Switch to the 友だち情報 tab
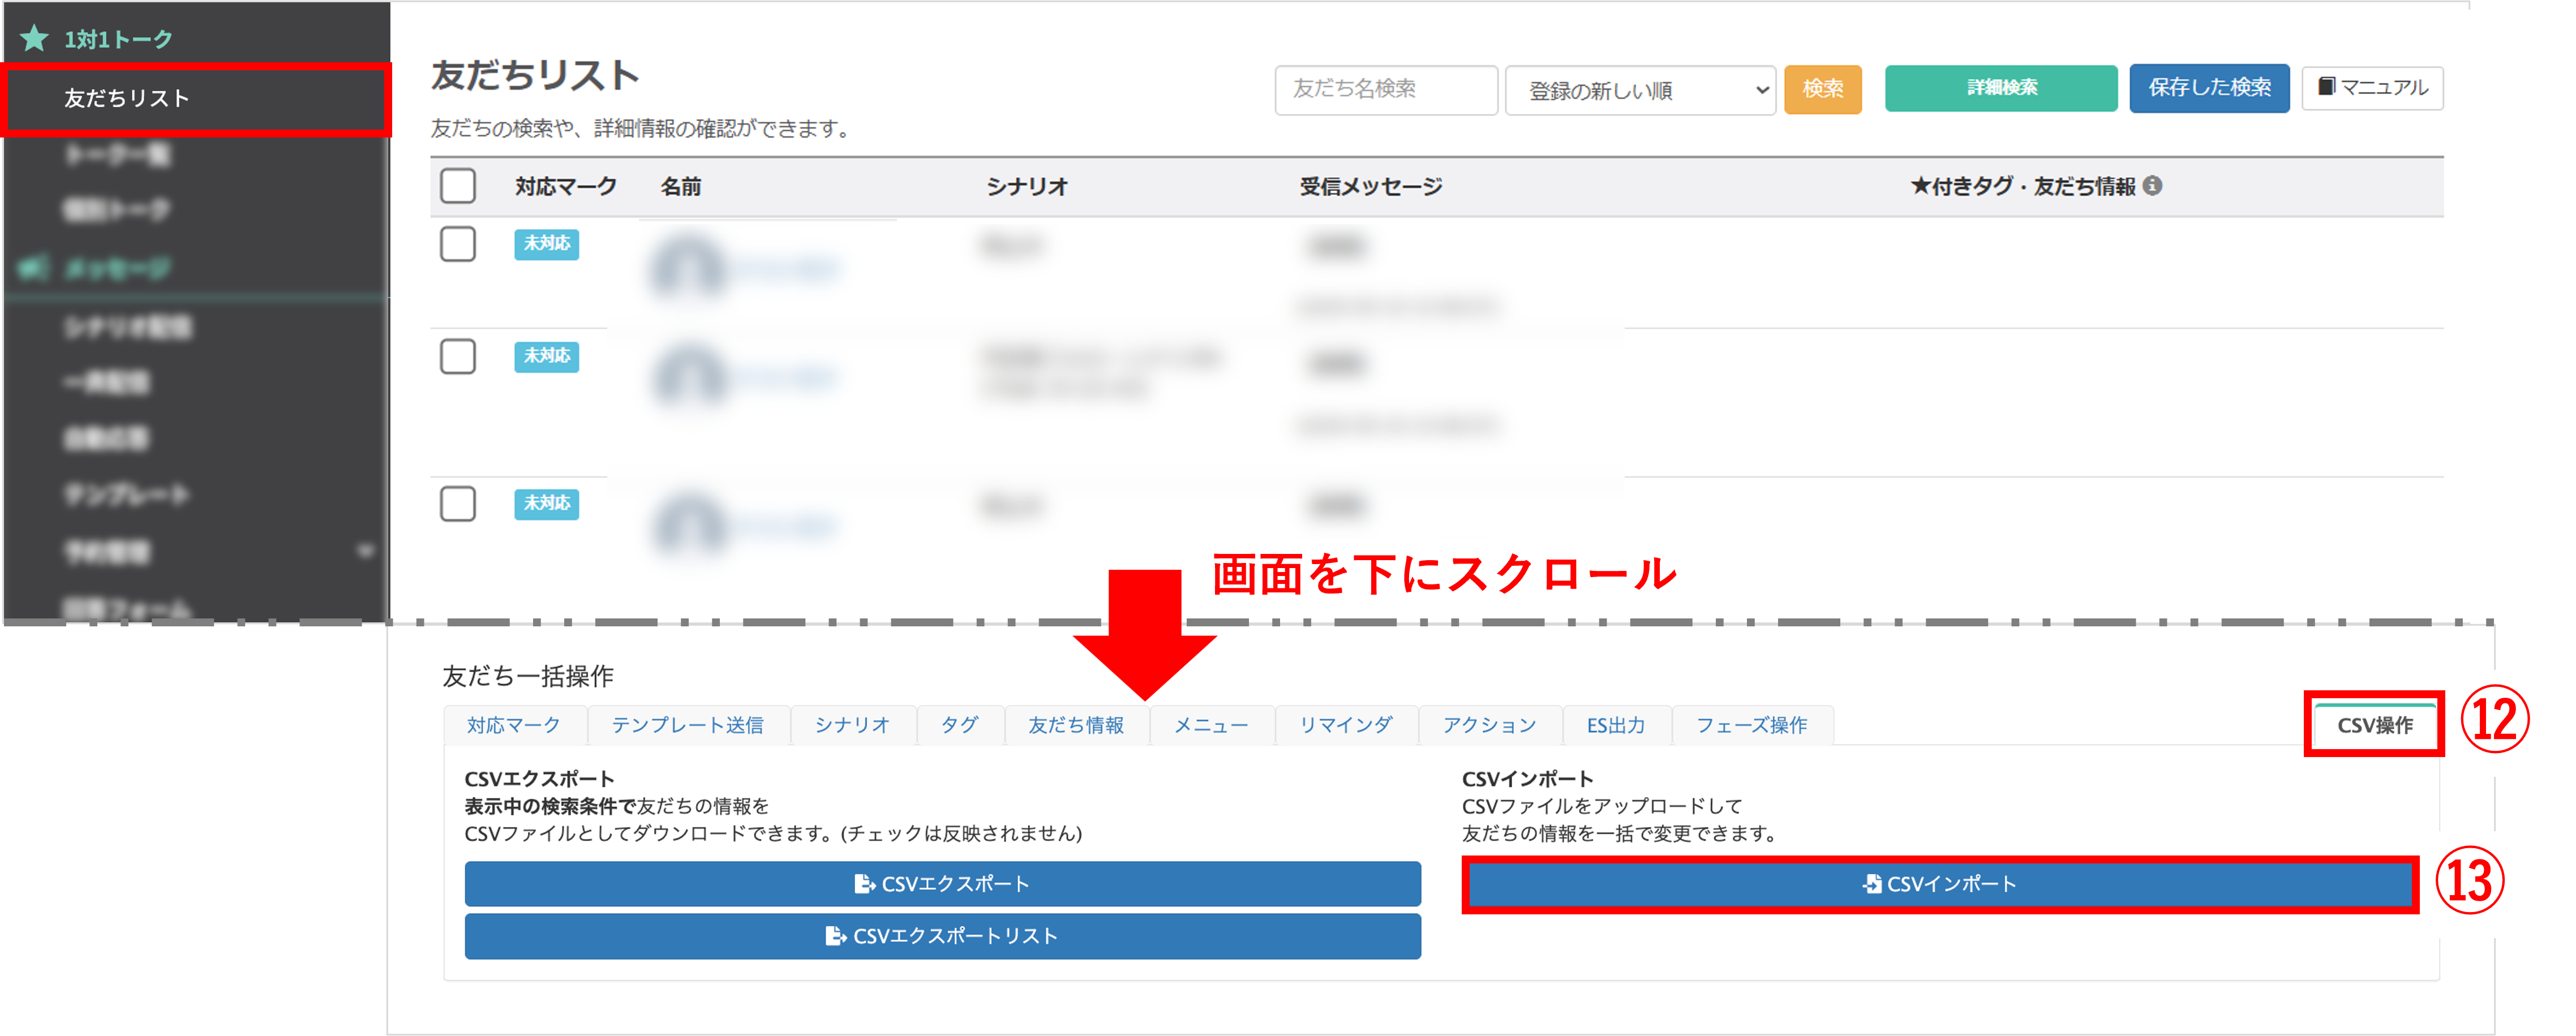 coord(1076,725)
